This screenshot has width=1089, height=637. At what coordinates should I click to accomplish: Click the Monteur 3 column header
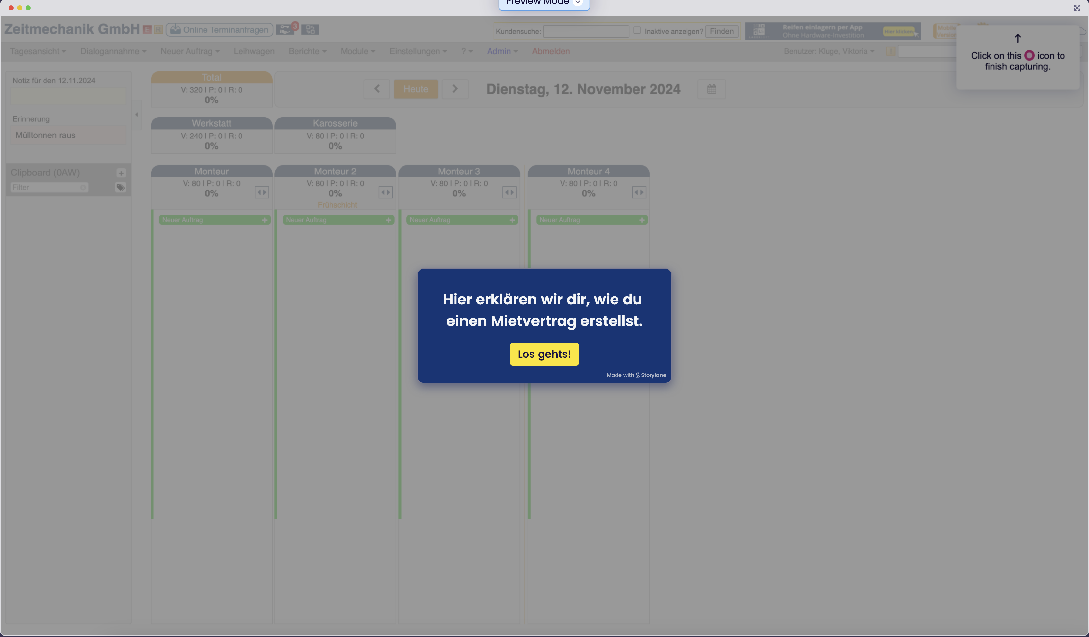pyautogui.click(x=459, y=171)
